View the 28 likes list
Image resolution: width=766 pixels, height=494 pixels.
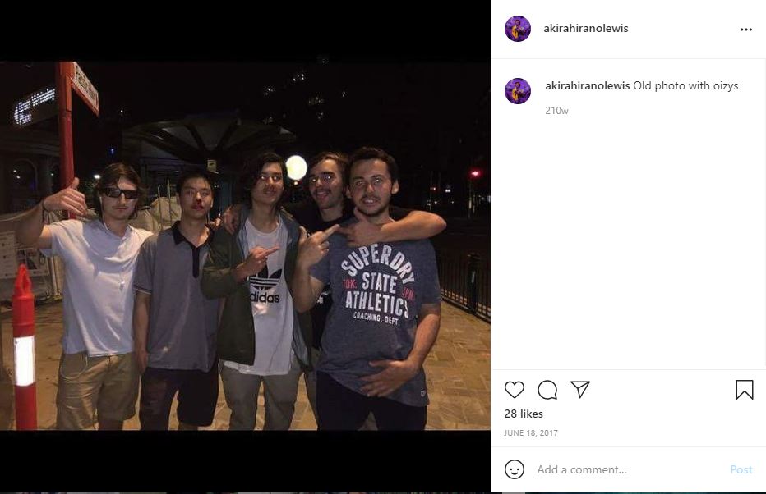pos(524,414)
